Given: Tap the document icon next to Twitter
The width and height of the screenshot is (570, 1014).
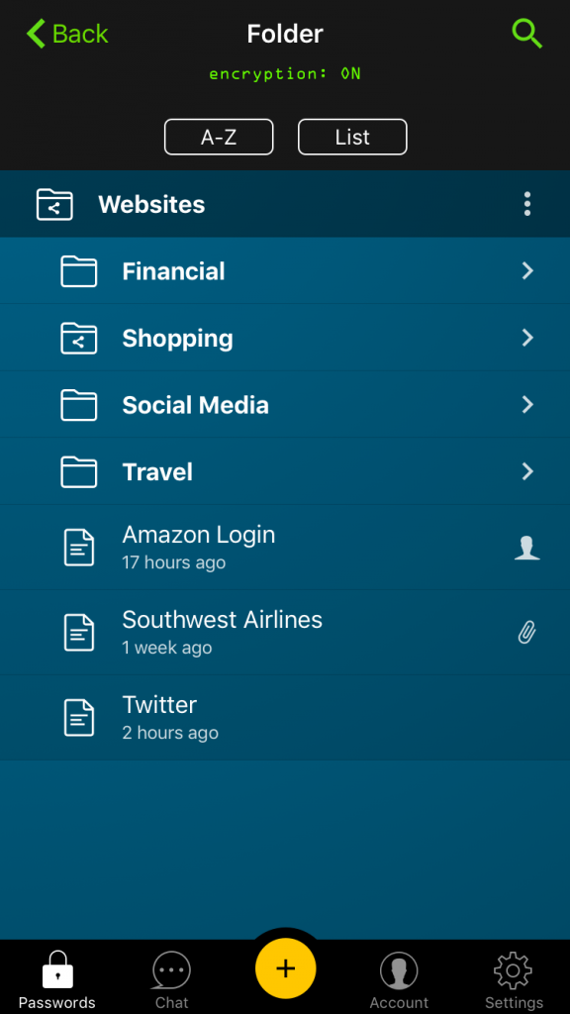Looking at the screenshot, I should (79, 717).
